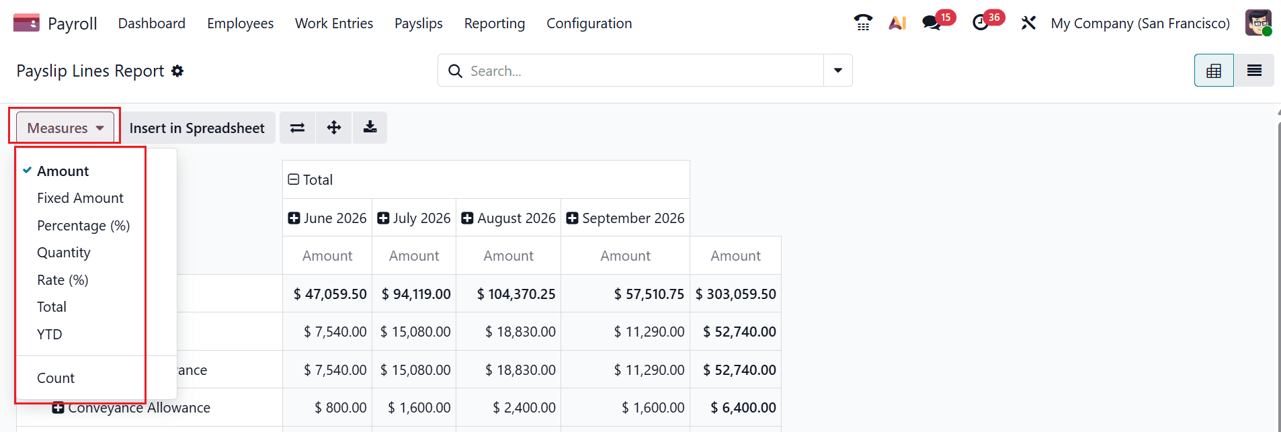Switch to the list view
The image size is (1281, 432).
tap(1254, 71)
